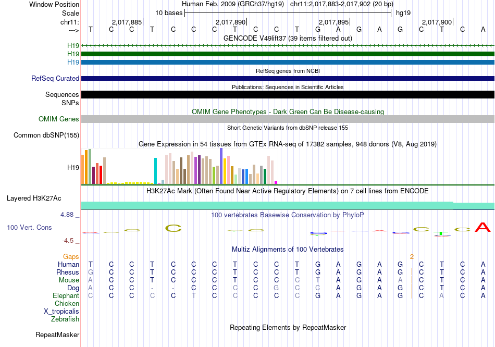Screen dimensions: 495x347
Task: Click position marker 2,017,885
Action: 127,22
